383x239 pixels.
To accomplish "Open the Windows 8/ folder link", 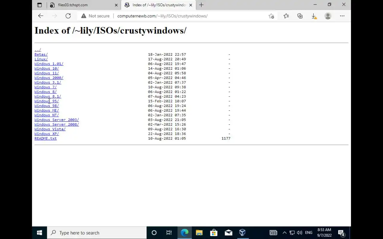I will tap(45, 92).
